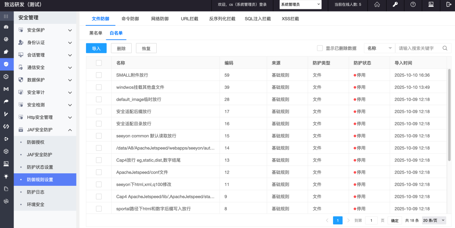The width and height of the screenshot is (455, 228).
Task: Toggle the select-all checkbox in table header
Action: tap(99, 63)
